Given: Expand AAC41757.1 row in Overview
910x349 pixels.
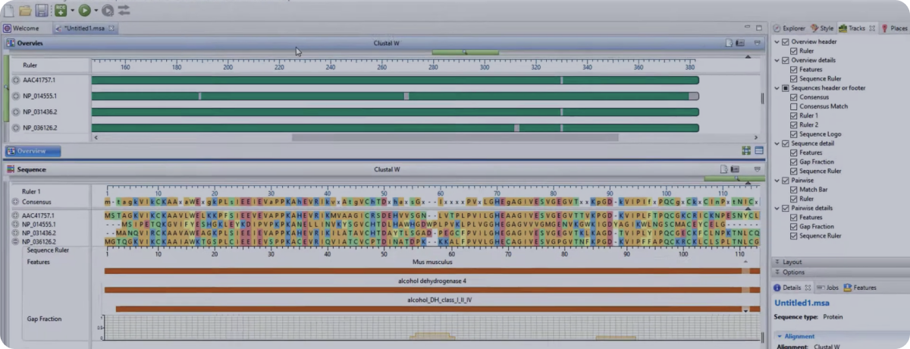Looking at the screenshot, I should (x=16, y=80).
